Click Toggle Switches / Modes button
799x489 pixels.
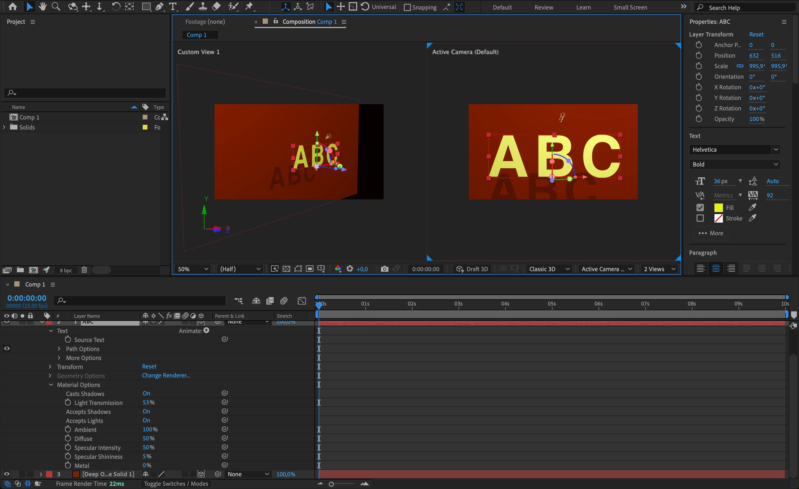click(176, 483)
